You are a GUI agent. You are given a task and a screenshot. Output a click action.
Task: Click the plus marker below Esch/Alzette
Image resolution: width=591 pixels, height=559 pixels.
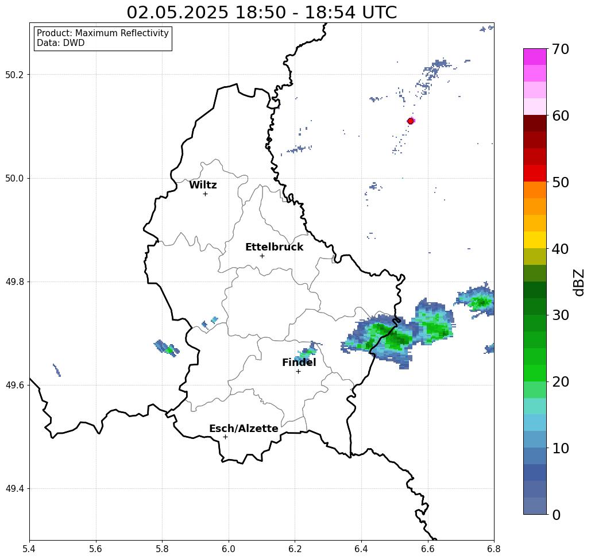[x=225, y=437]
